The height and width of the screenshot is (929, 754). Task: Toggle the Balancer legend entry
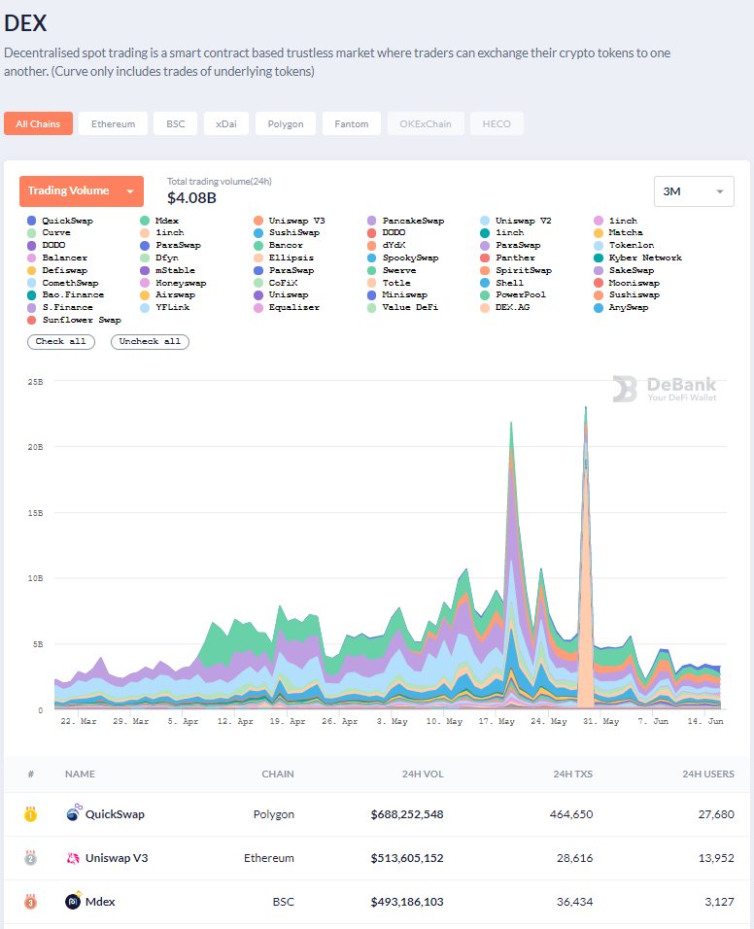[x=57, y=258]
